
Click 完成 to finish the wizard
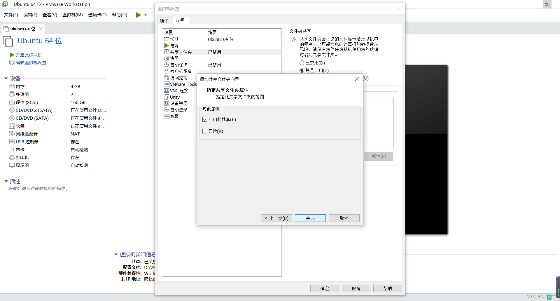point(310,218)
